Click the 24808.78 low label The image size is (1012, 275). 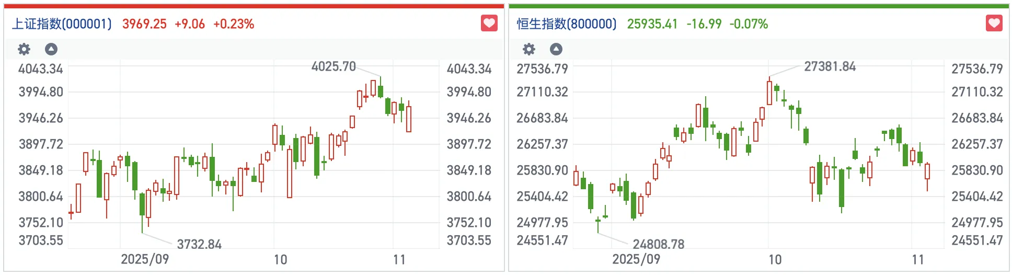point(658,244)
